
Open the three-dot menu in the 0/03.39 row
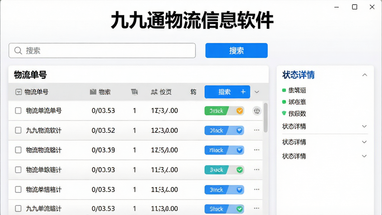coord(257,150)
